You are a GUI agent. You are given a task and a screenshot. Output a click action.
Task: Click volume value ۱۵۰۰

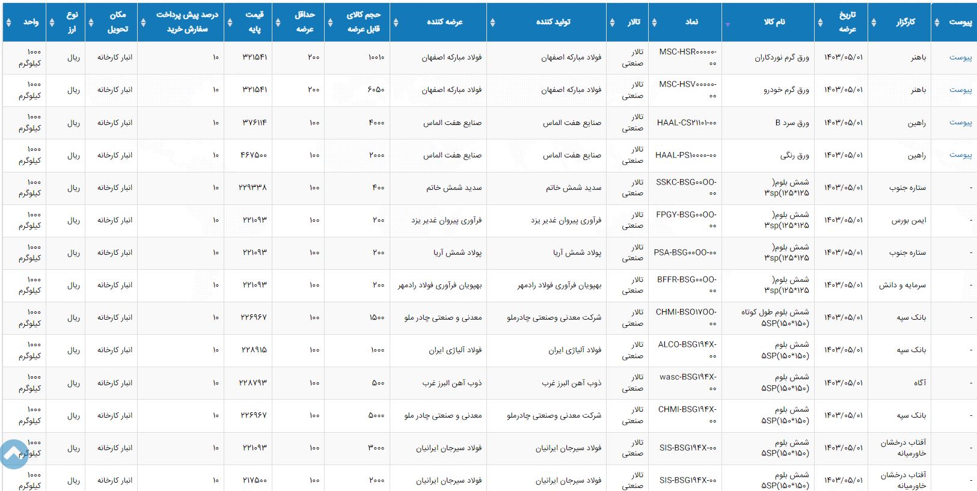pos(377,317)
